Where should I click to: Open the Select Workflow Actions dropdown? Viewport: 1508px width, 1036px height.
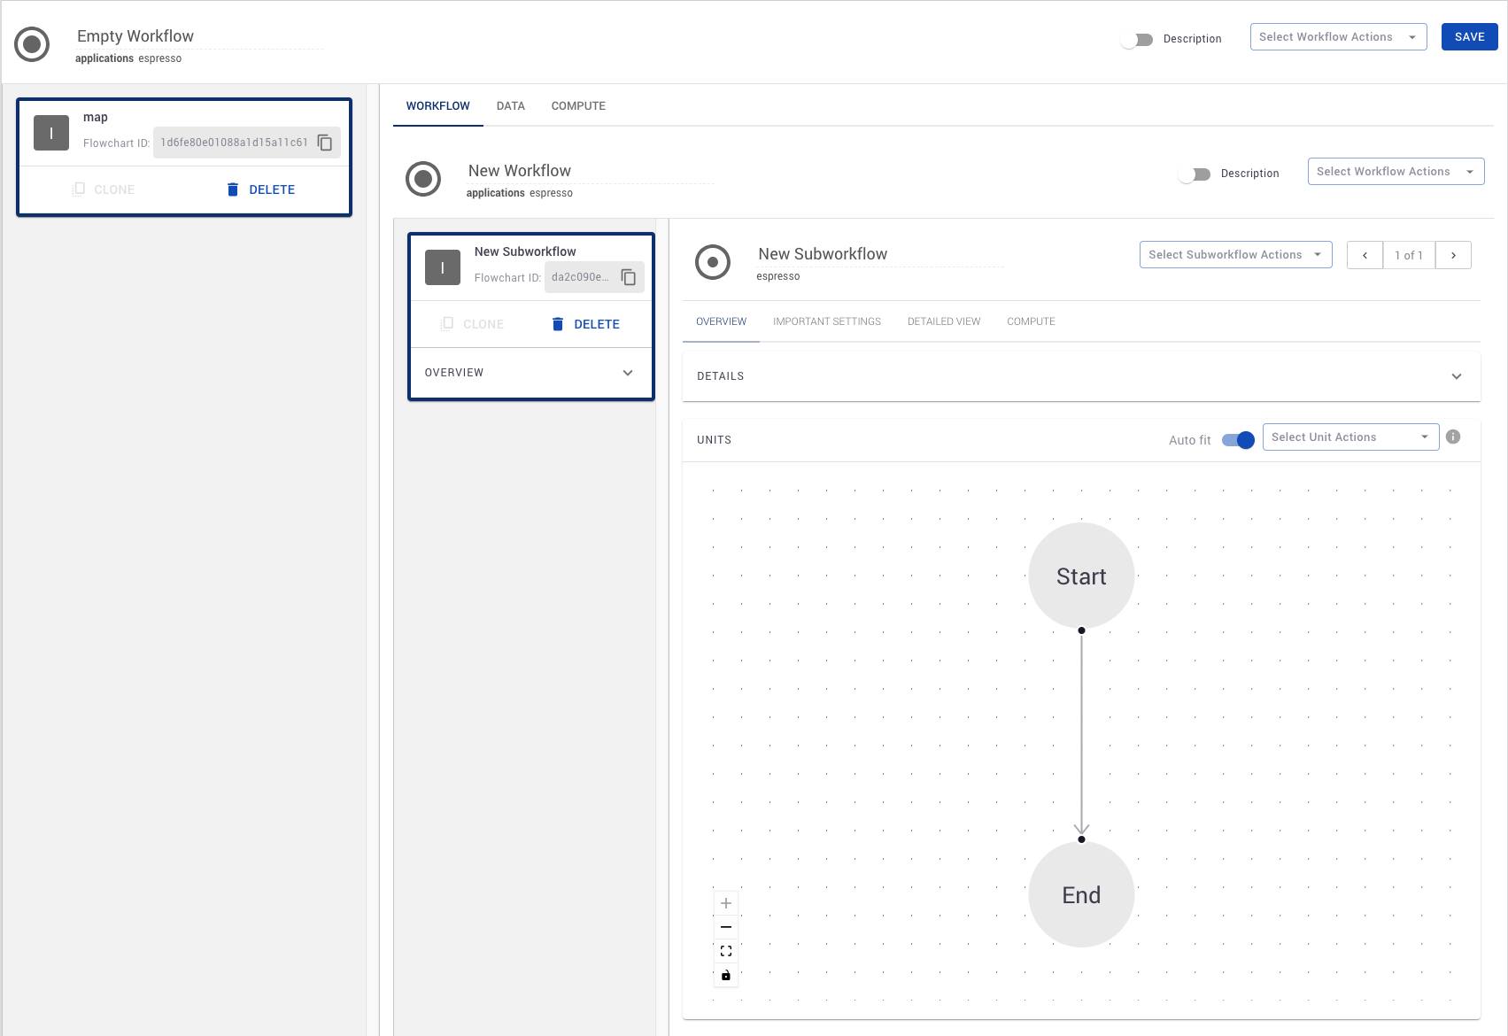coord(1338,36)
